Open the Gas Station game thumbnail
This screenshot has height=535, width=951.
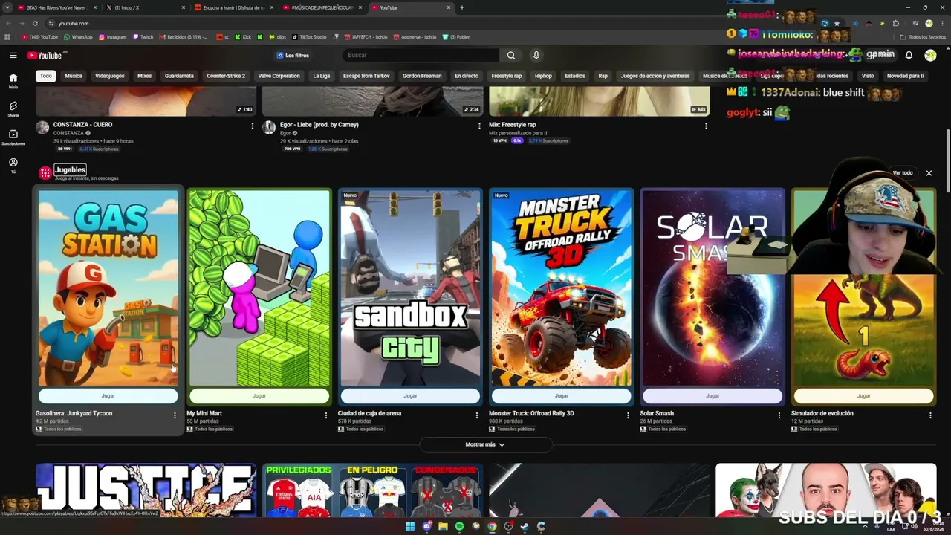108,288
